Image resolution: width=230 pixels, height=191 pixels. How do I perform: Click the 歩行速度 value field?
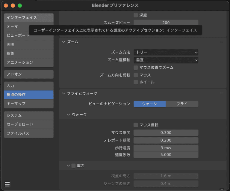166,148
